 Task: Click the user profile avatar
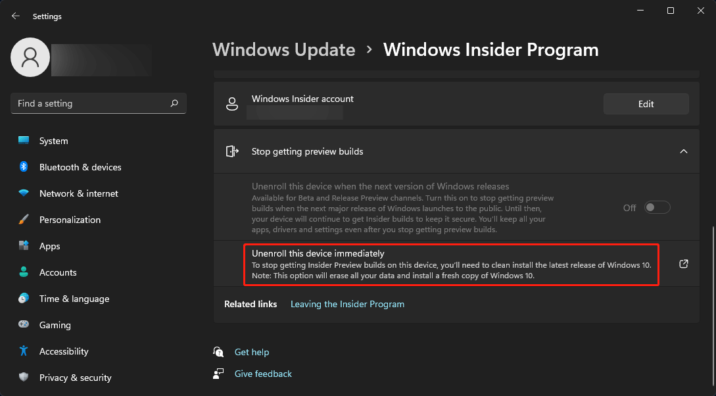pos(30,57)
